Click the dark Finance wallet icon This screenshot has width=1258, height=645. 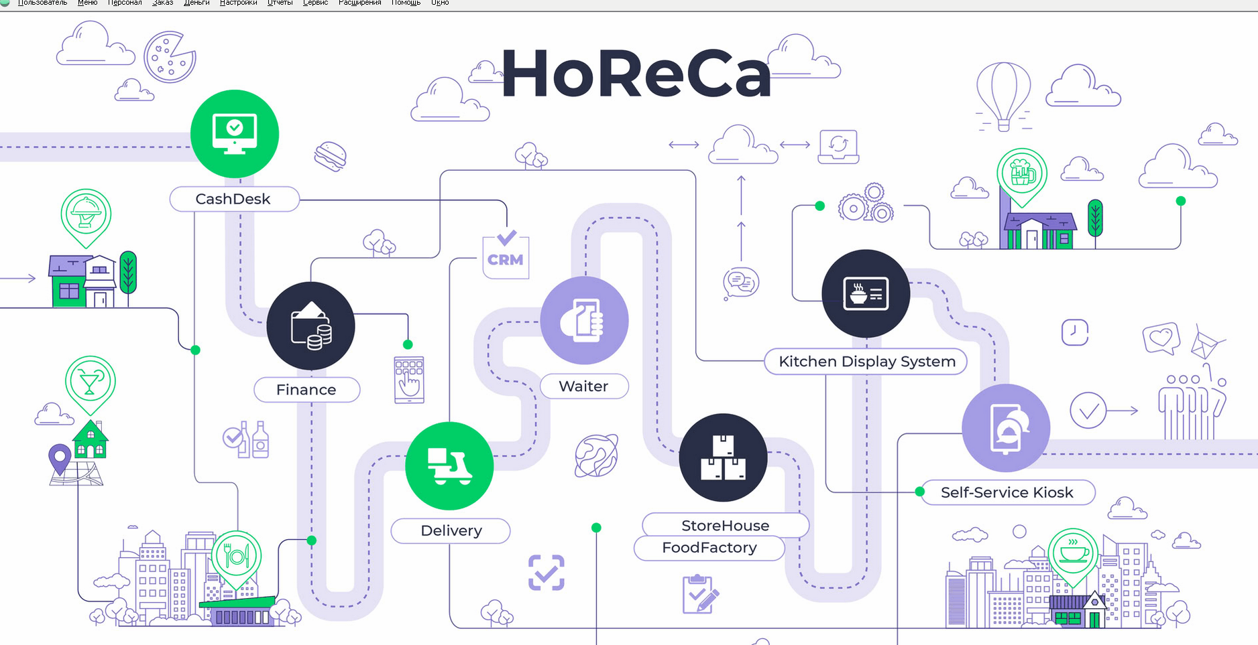(x=310, y=326)
